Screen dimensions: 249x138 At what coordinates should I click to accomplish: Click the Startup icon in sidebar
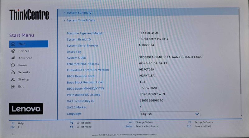[x=13, y=79]
